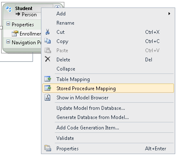
Task: Click the Delete X icon
Action: (48, 59)
